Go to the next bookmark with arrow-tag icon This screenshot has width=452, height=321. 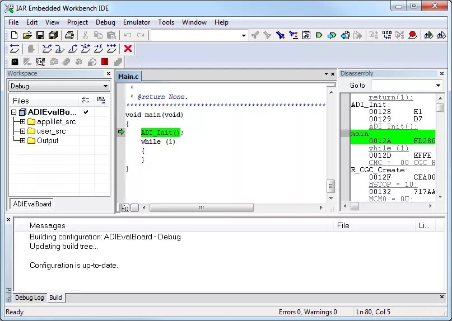pos(332,35)
